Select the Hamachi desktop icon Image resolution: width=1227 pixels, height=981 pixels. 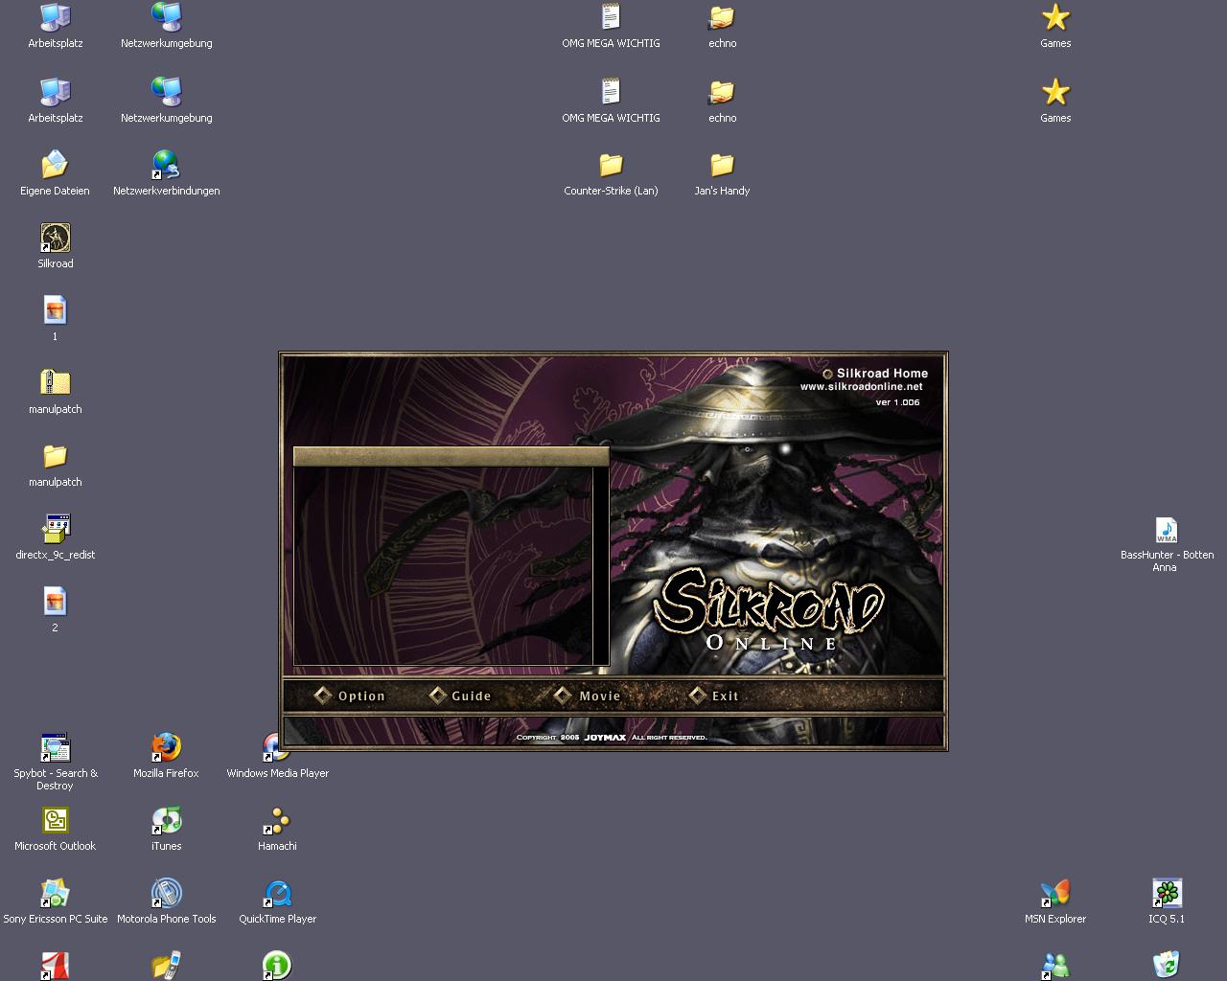click(277, 821)
